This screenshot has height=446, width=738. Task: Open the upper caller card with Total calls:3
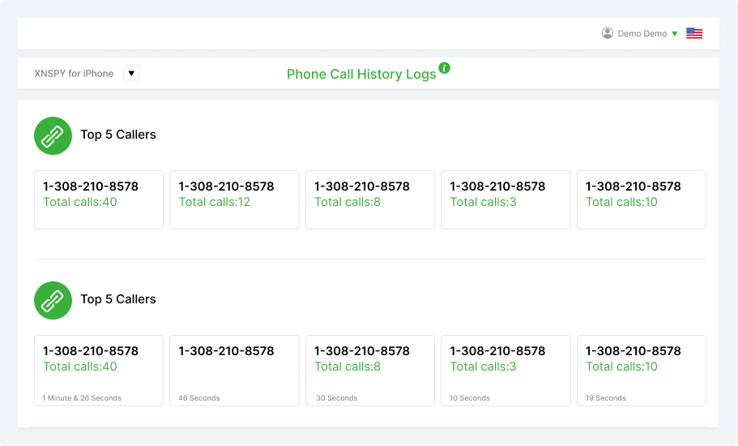tap(506, 199)
